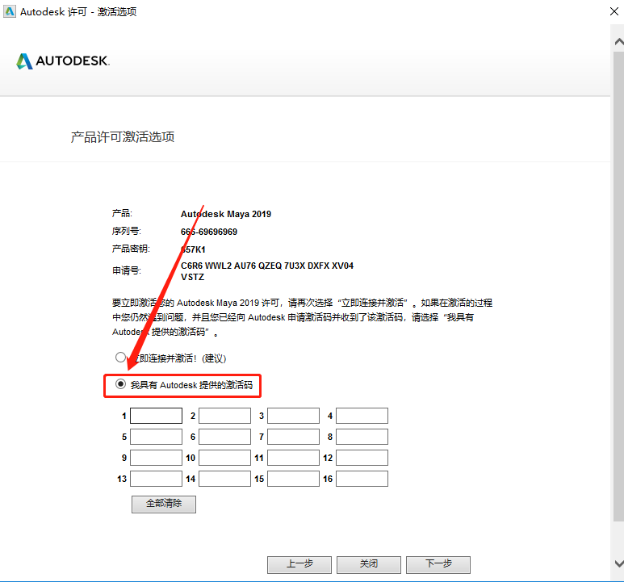
Task: Click the scrollbar up arrow
Action: click(x=618, y=41)
